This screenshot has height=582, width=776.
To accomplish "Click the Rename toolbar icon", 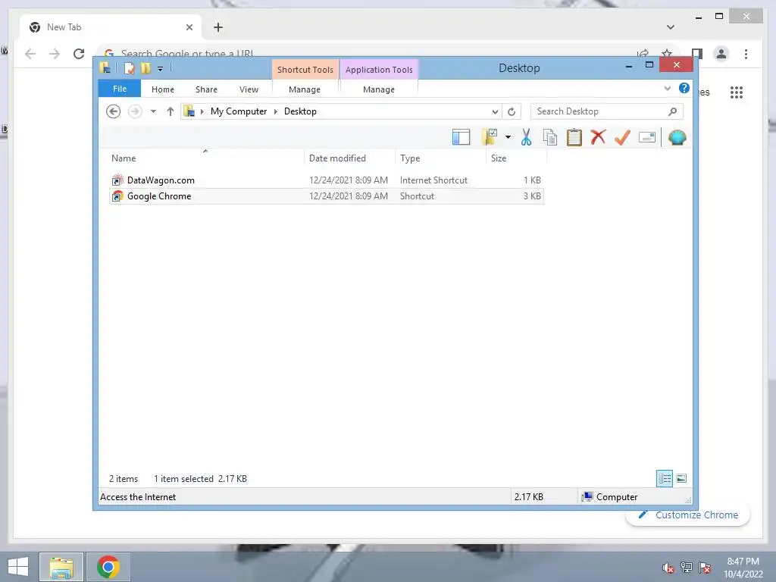I will (x=647, y=137).
